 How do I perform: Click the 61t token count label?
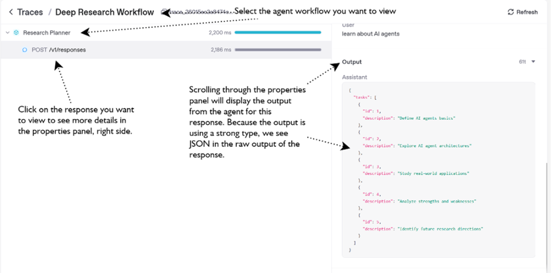tap(522, 62)
